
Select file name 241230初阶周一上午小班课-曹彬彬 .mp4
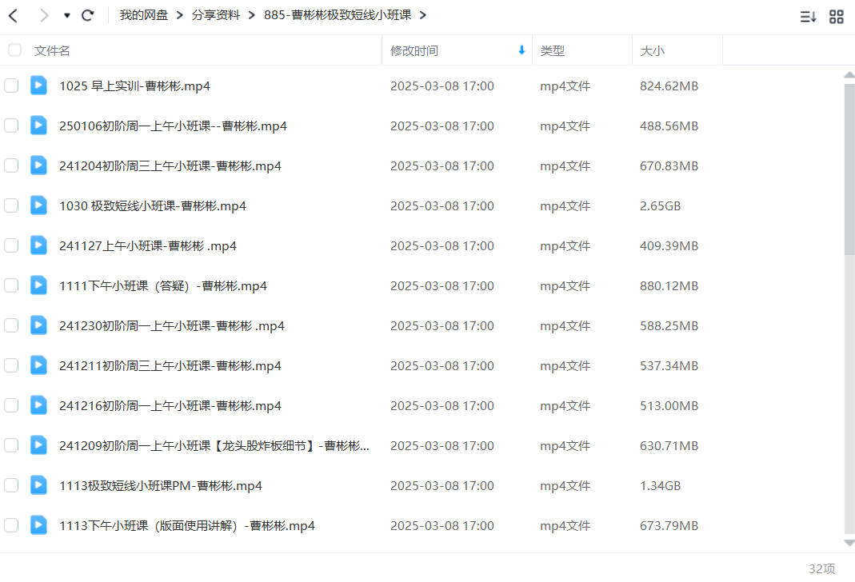click(x=172, y=326)
